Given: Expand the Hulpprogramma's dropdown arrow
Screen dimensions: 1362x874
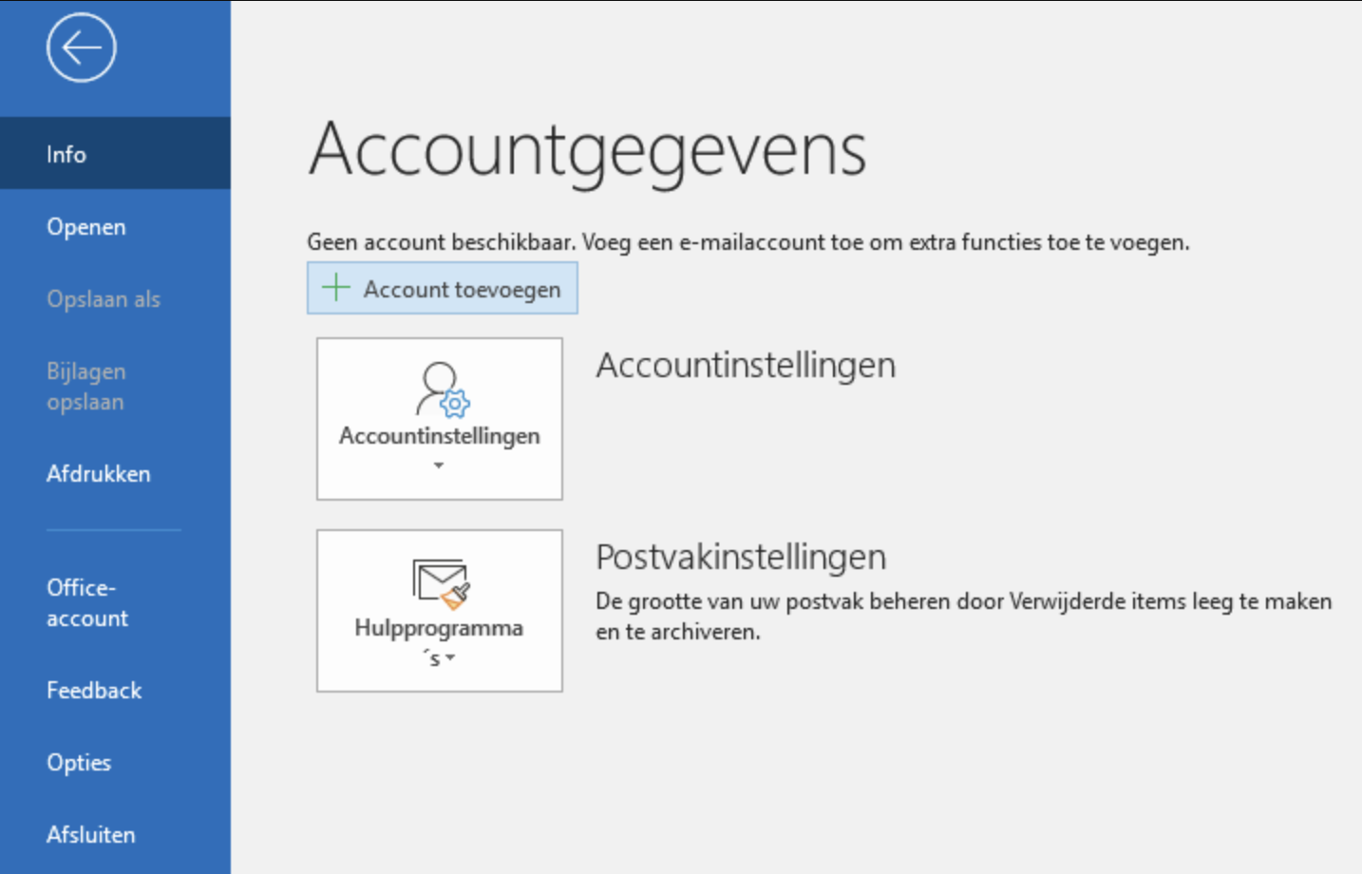Looking at the screenshot, I should pyautogui.click(x=450, y=657).
